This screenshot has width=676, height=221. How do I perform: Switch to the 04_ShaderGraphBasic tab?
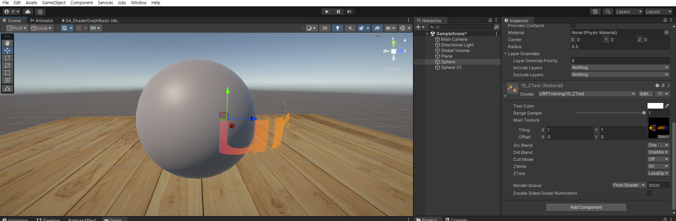click(92, 20)
